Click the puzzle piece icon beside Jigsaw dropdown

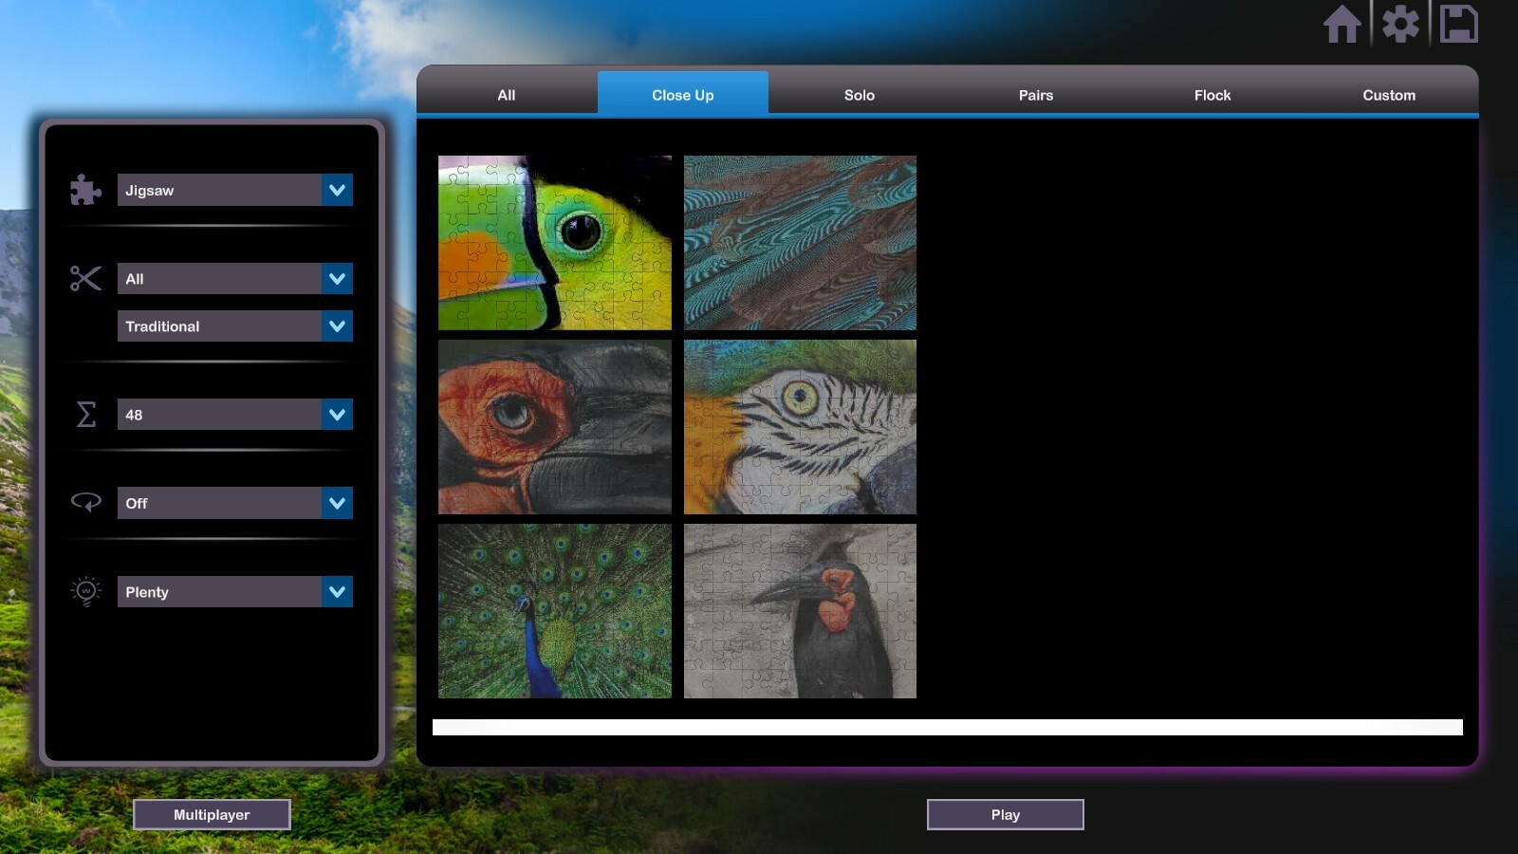point(84,190)
